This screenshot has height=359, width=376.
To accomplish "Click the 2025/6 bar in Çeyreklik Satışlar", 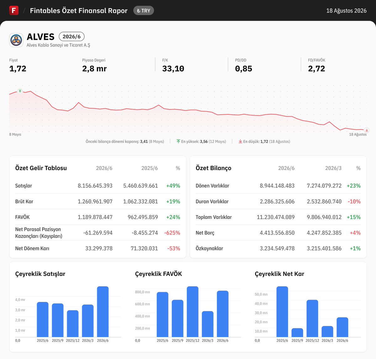I will (x=43, y=319).
